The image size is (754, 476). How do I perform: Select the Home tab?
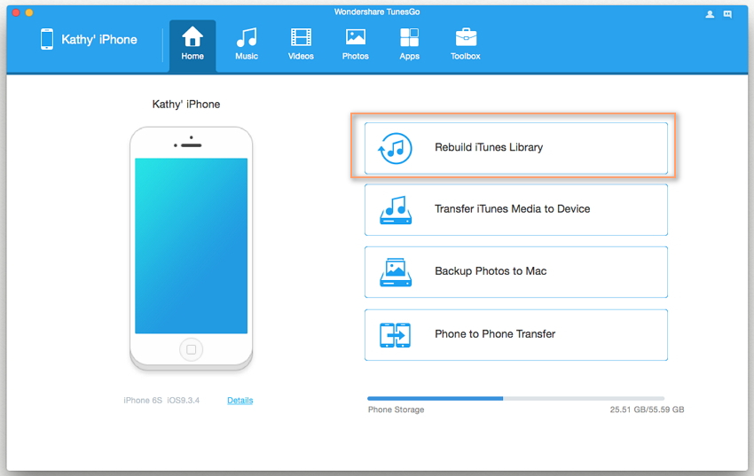(x=192, y=44)
